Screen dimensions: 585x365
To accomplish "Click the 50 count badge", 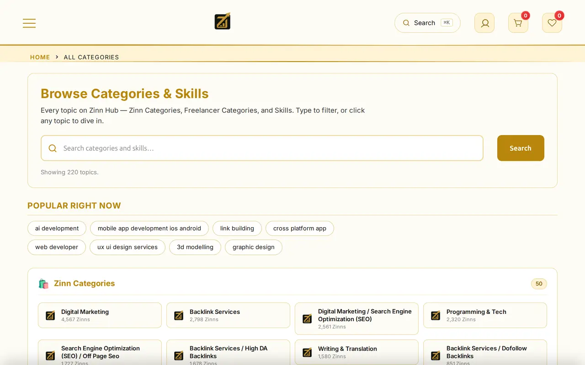I will tap(539, 284).
